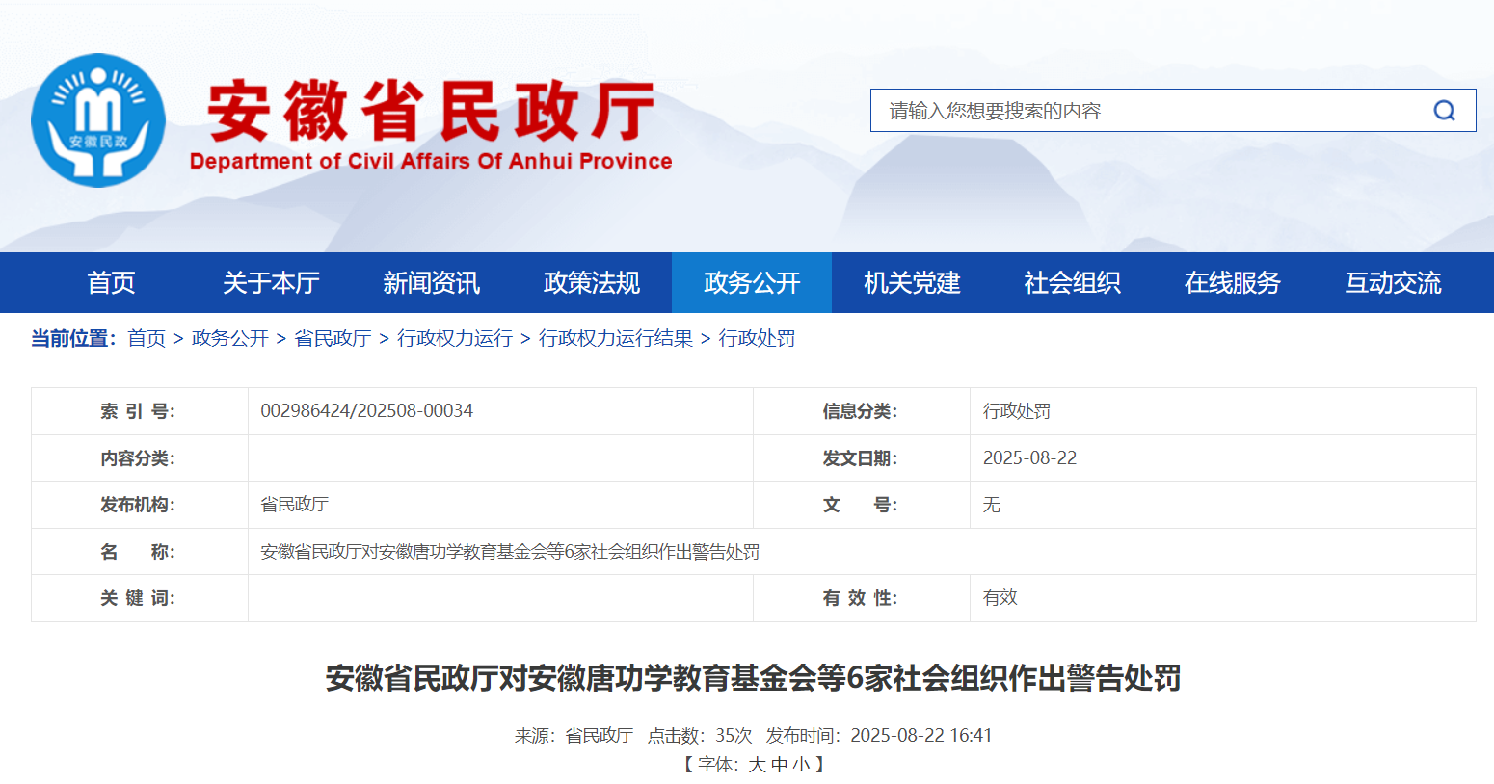This screenshot has width=1494, height=784.
Task: Select the 大 font size option
Action: [x=758, y=763]
